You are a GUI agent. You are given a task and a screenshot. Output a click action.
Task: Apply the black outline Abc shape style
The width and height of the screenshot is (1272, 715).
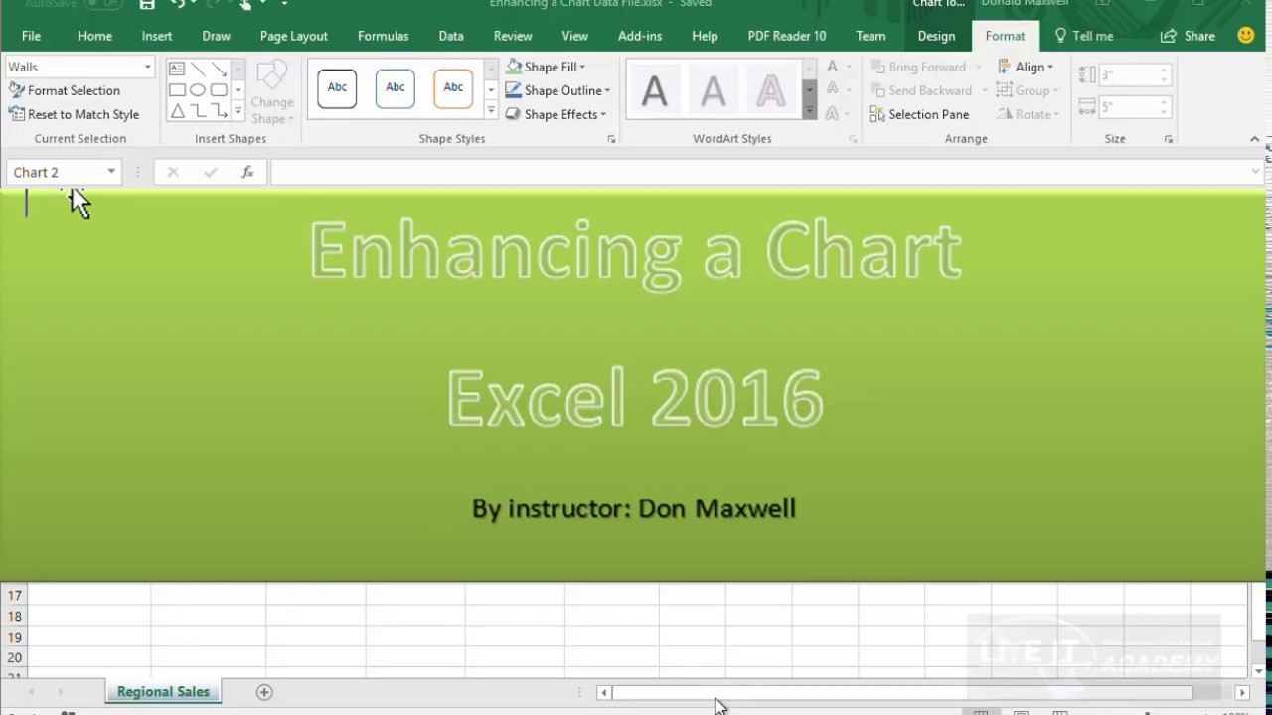[337, 88]
